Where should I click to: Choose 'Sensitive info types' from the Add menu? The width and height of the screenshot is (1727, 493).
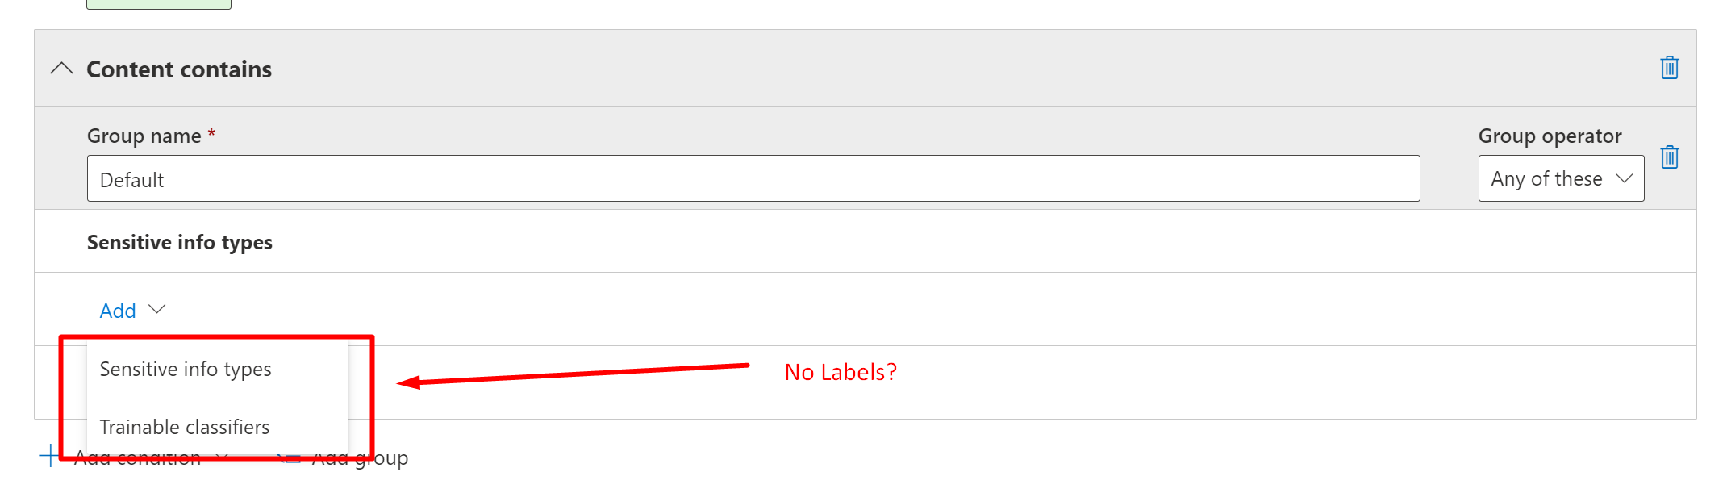coord(186,369)
